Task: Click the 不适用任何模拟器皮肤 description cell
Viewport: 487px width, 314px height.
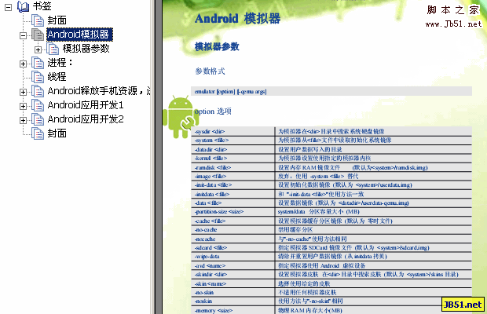Action: [x=374, y=292]
